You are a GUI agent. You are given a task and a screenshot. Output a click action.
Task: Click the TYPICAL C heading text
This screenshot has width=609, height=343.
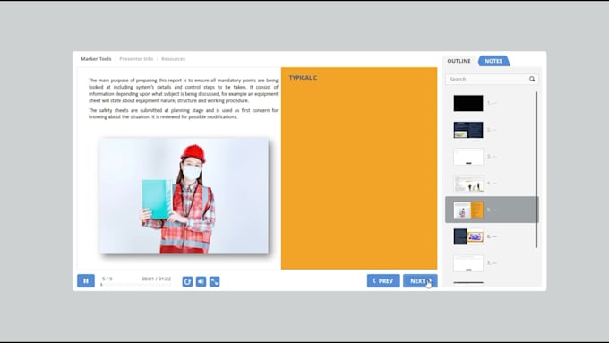click(303, 78)
